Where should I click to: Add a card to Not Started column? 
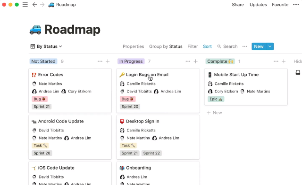point(108,62)
